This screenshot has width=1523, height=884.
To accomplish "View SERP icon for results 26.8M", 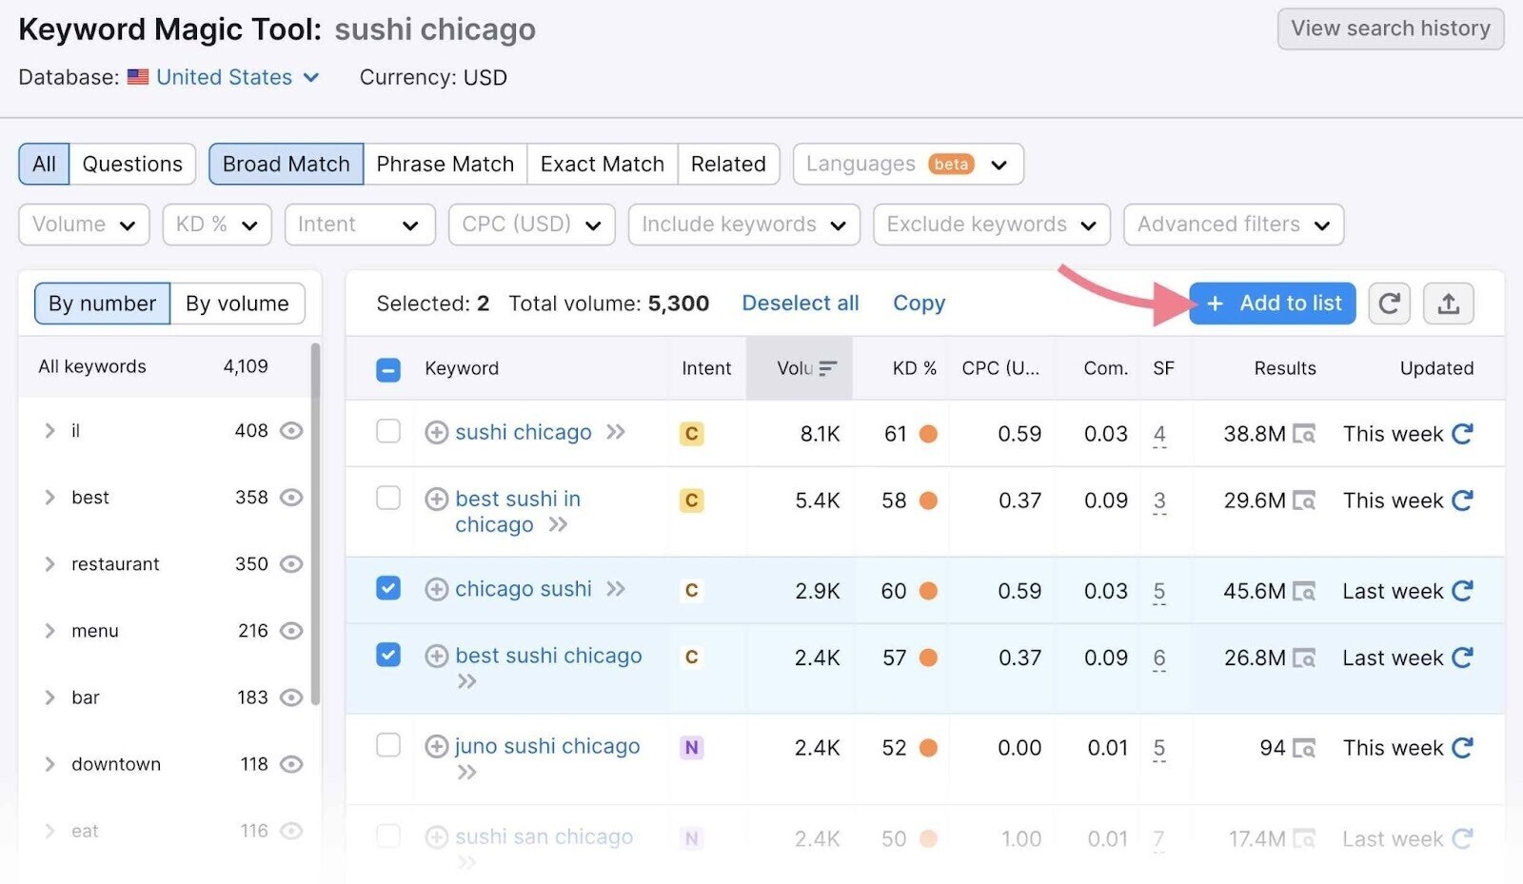I will coord(1304,658).
